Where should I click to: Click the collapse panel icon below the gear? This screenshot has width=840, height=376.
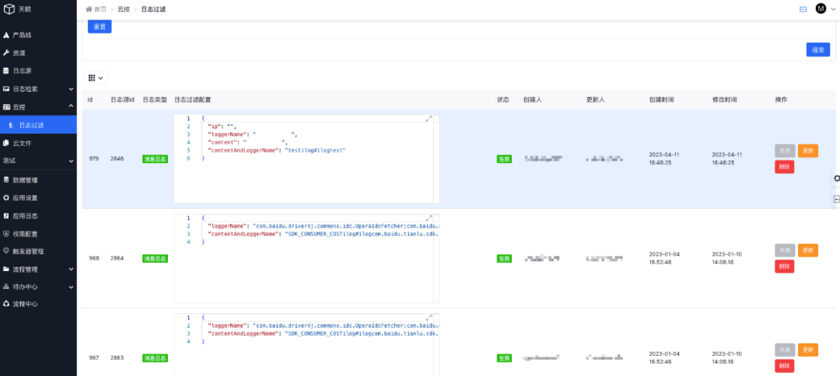pos(836,199)
